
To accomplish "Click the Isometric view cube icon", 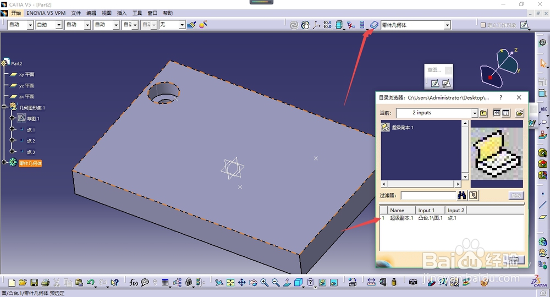I will point(299,283).
